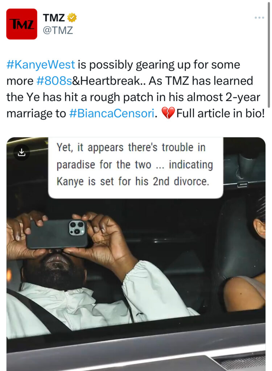Follow the #BiancaCensori hashtag link
Screen dimensions: 272x371
pyautogui.click(x=112, y=113)
